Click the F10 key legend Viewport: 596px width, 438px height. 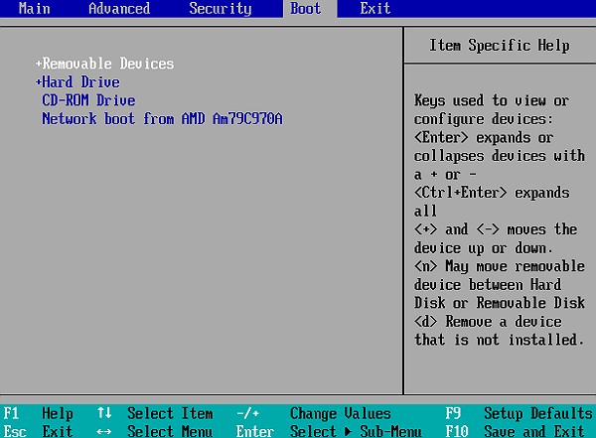457,431
